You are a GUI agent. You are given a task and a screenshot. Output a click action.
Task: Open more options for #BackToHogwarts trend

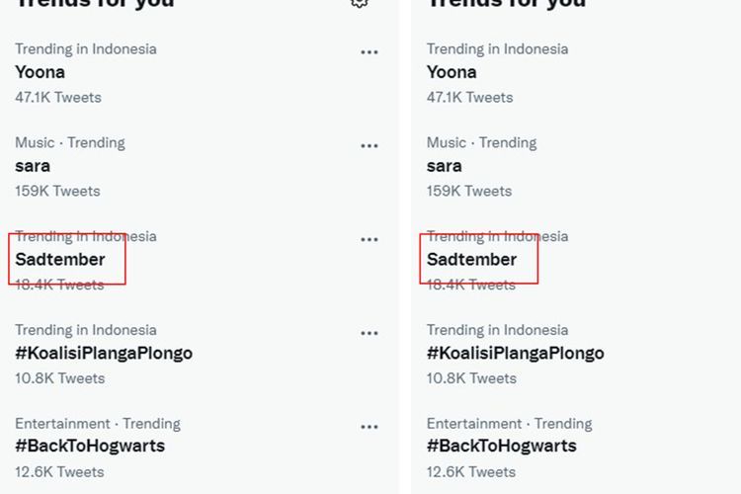(370, 427)
